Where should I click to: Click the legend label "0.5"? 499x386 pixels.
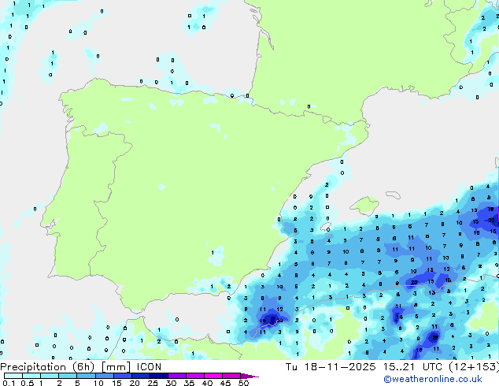28,383
